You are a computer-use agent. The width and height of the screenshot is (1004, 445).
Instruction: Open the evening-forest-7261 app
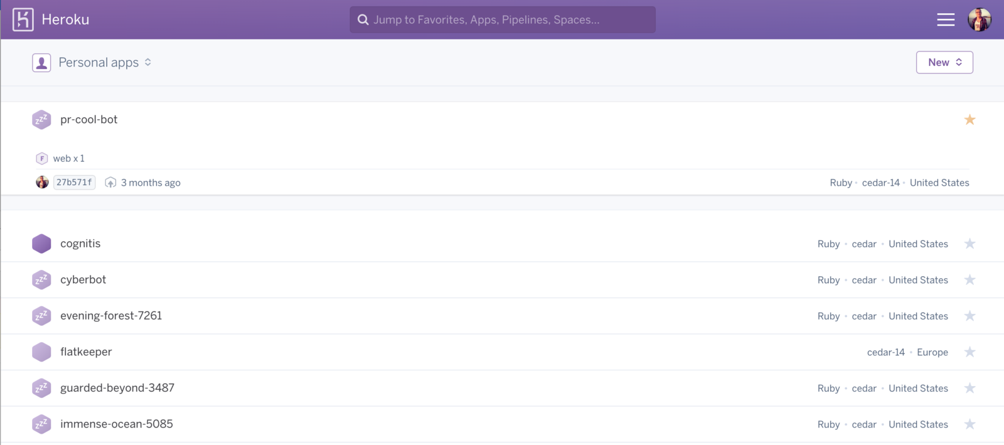pos(111,316)
